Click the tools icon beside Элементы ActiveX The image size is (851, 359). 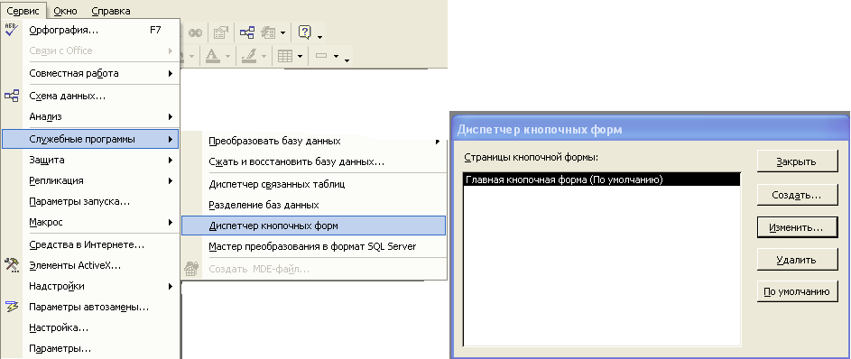(x=12, y=265)
